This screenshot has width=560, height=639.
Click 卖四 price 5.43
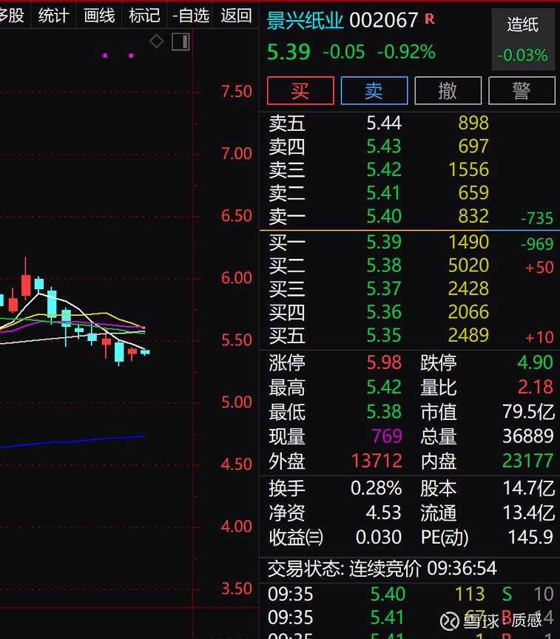point(384,146)
